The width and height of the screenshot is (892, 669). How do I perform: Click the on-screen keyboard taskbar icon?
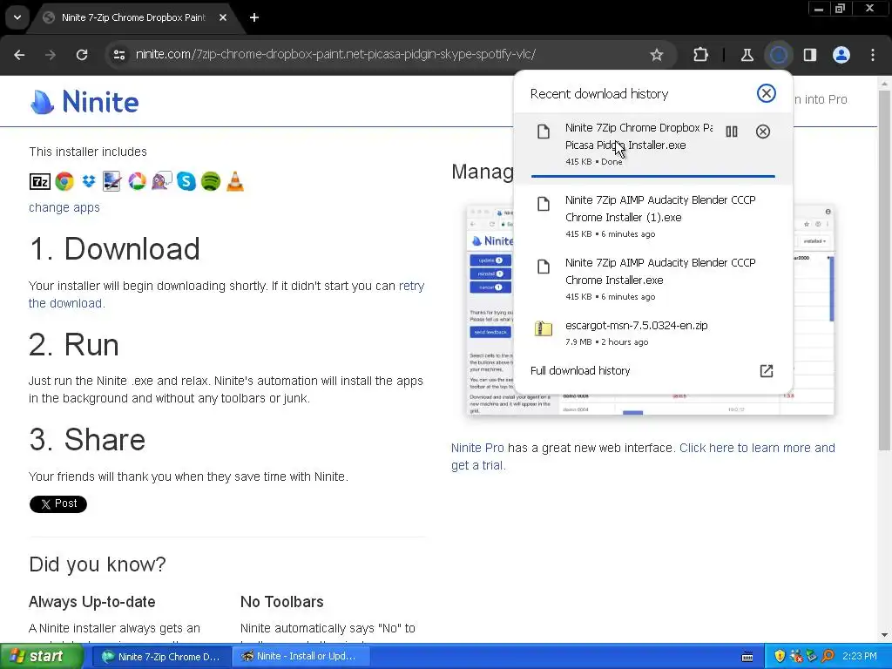747,657
